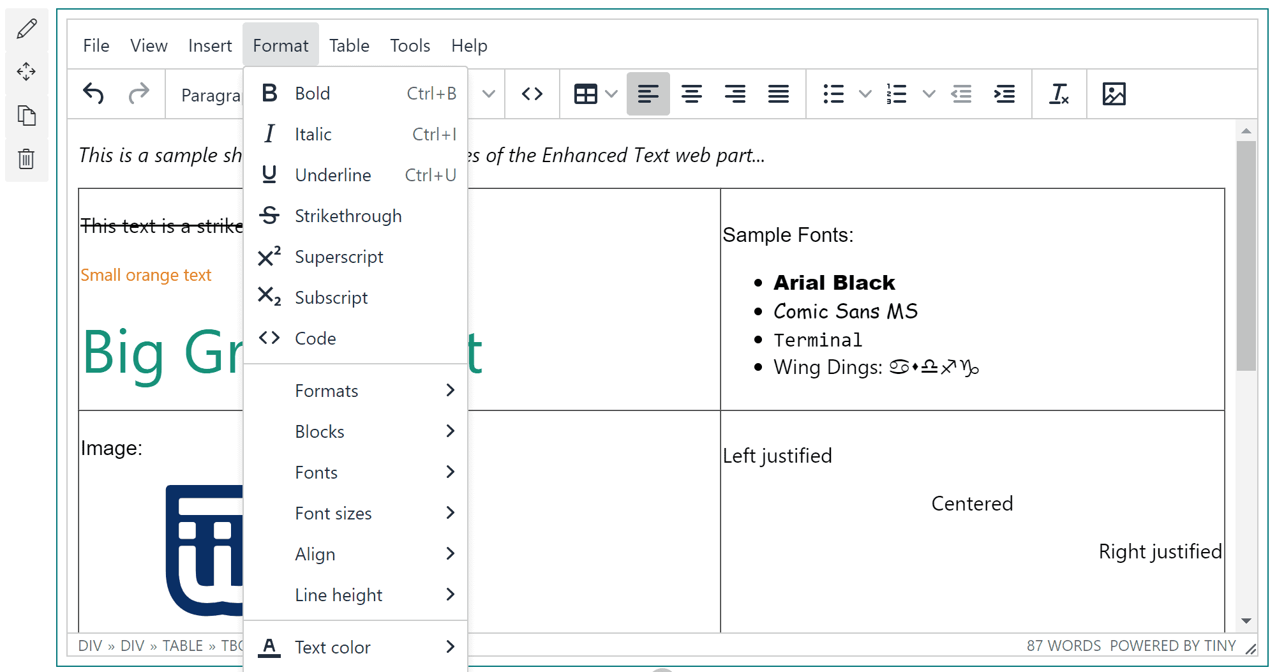Toggle center alignment in toolbar

click(x=691, y=94)
